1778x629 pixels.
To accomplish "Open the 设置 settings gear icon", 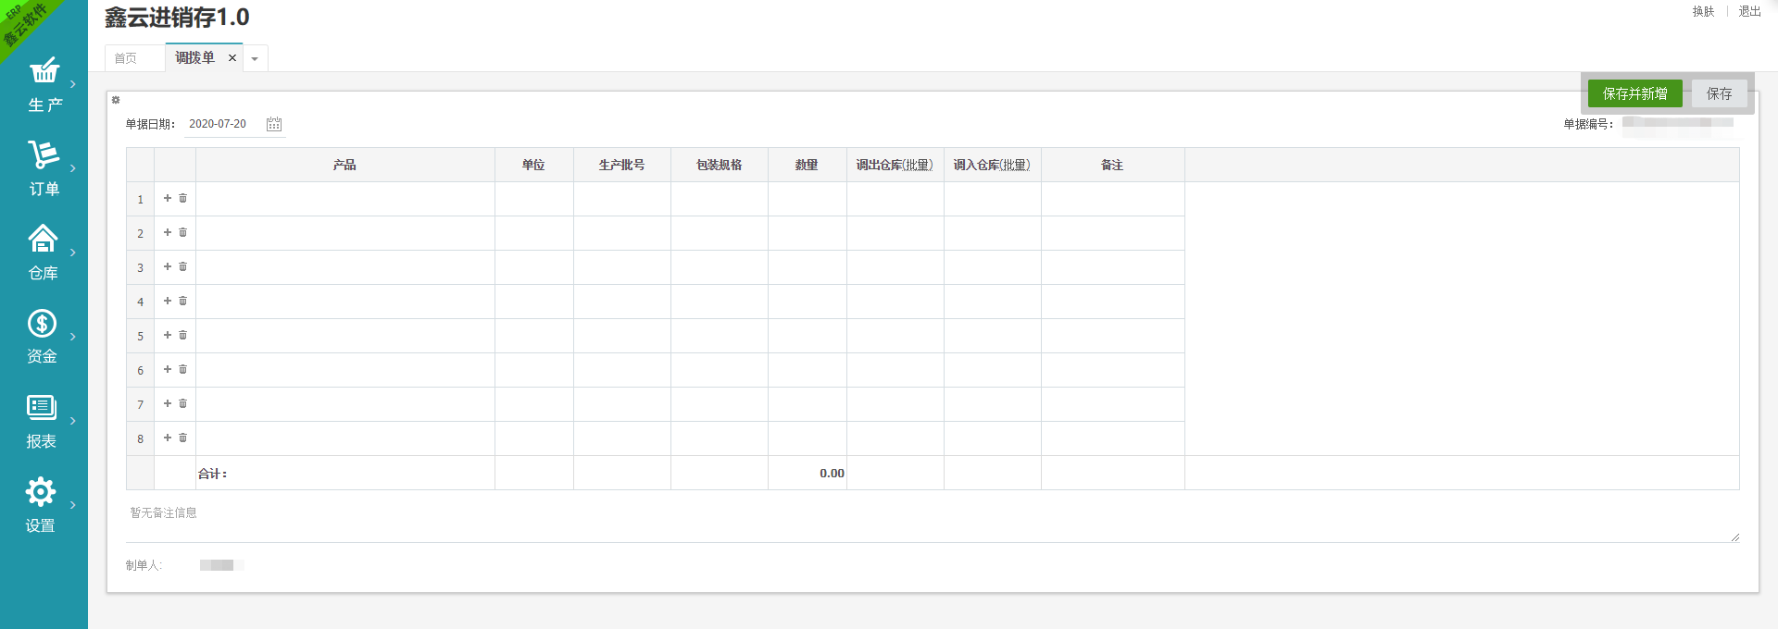I will click(41, 491).
